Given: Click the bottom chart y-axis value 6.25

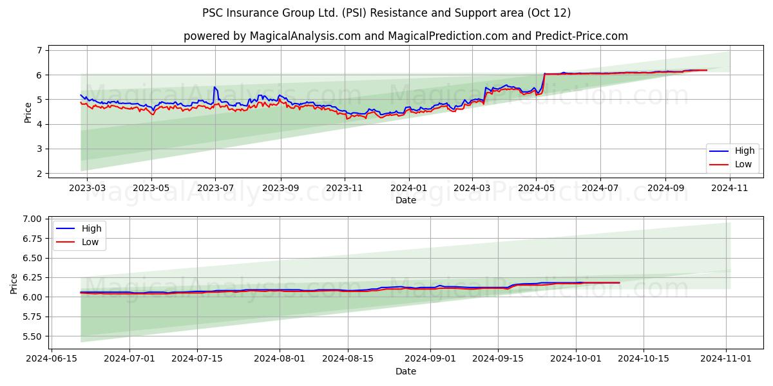Looking at the screenshot, I should click(32, 278).
